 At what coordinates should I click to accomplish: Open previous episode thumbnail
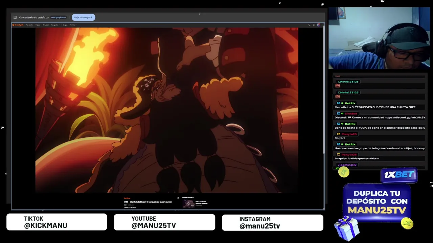188,203
